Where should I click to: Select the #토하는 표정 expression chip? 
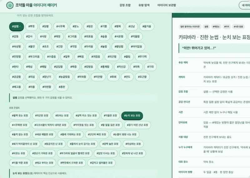[62, 115]
